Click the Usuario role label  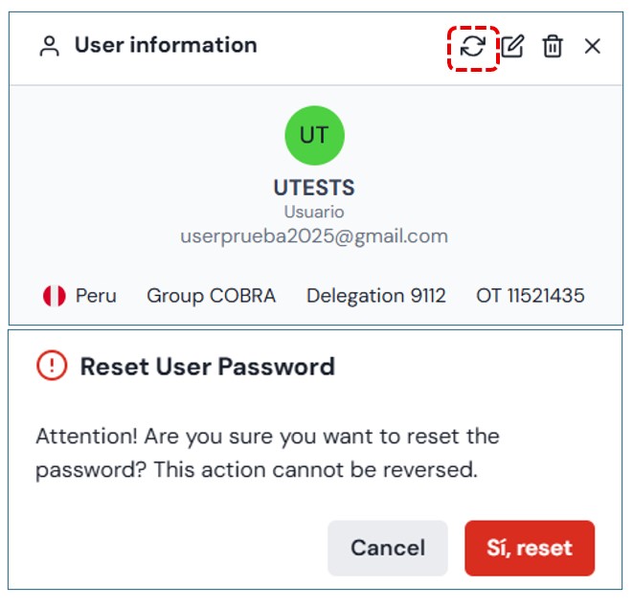coord(314,212)
